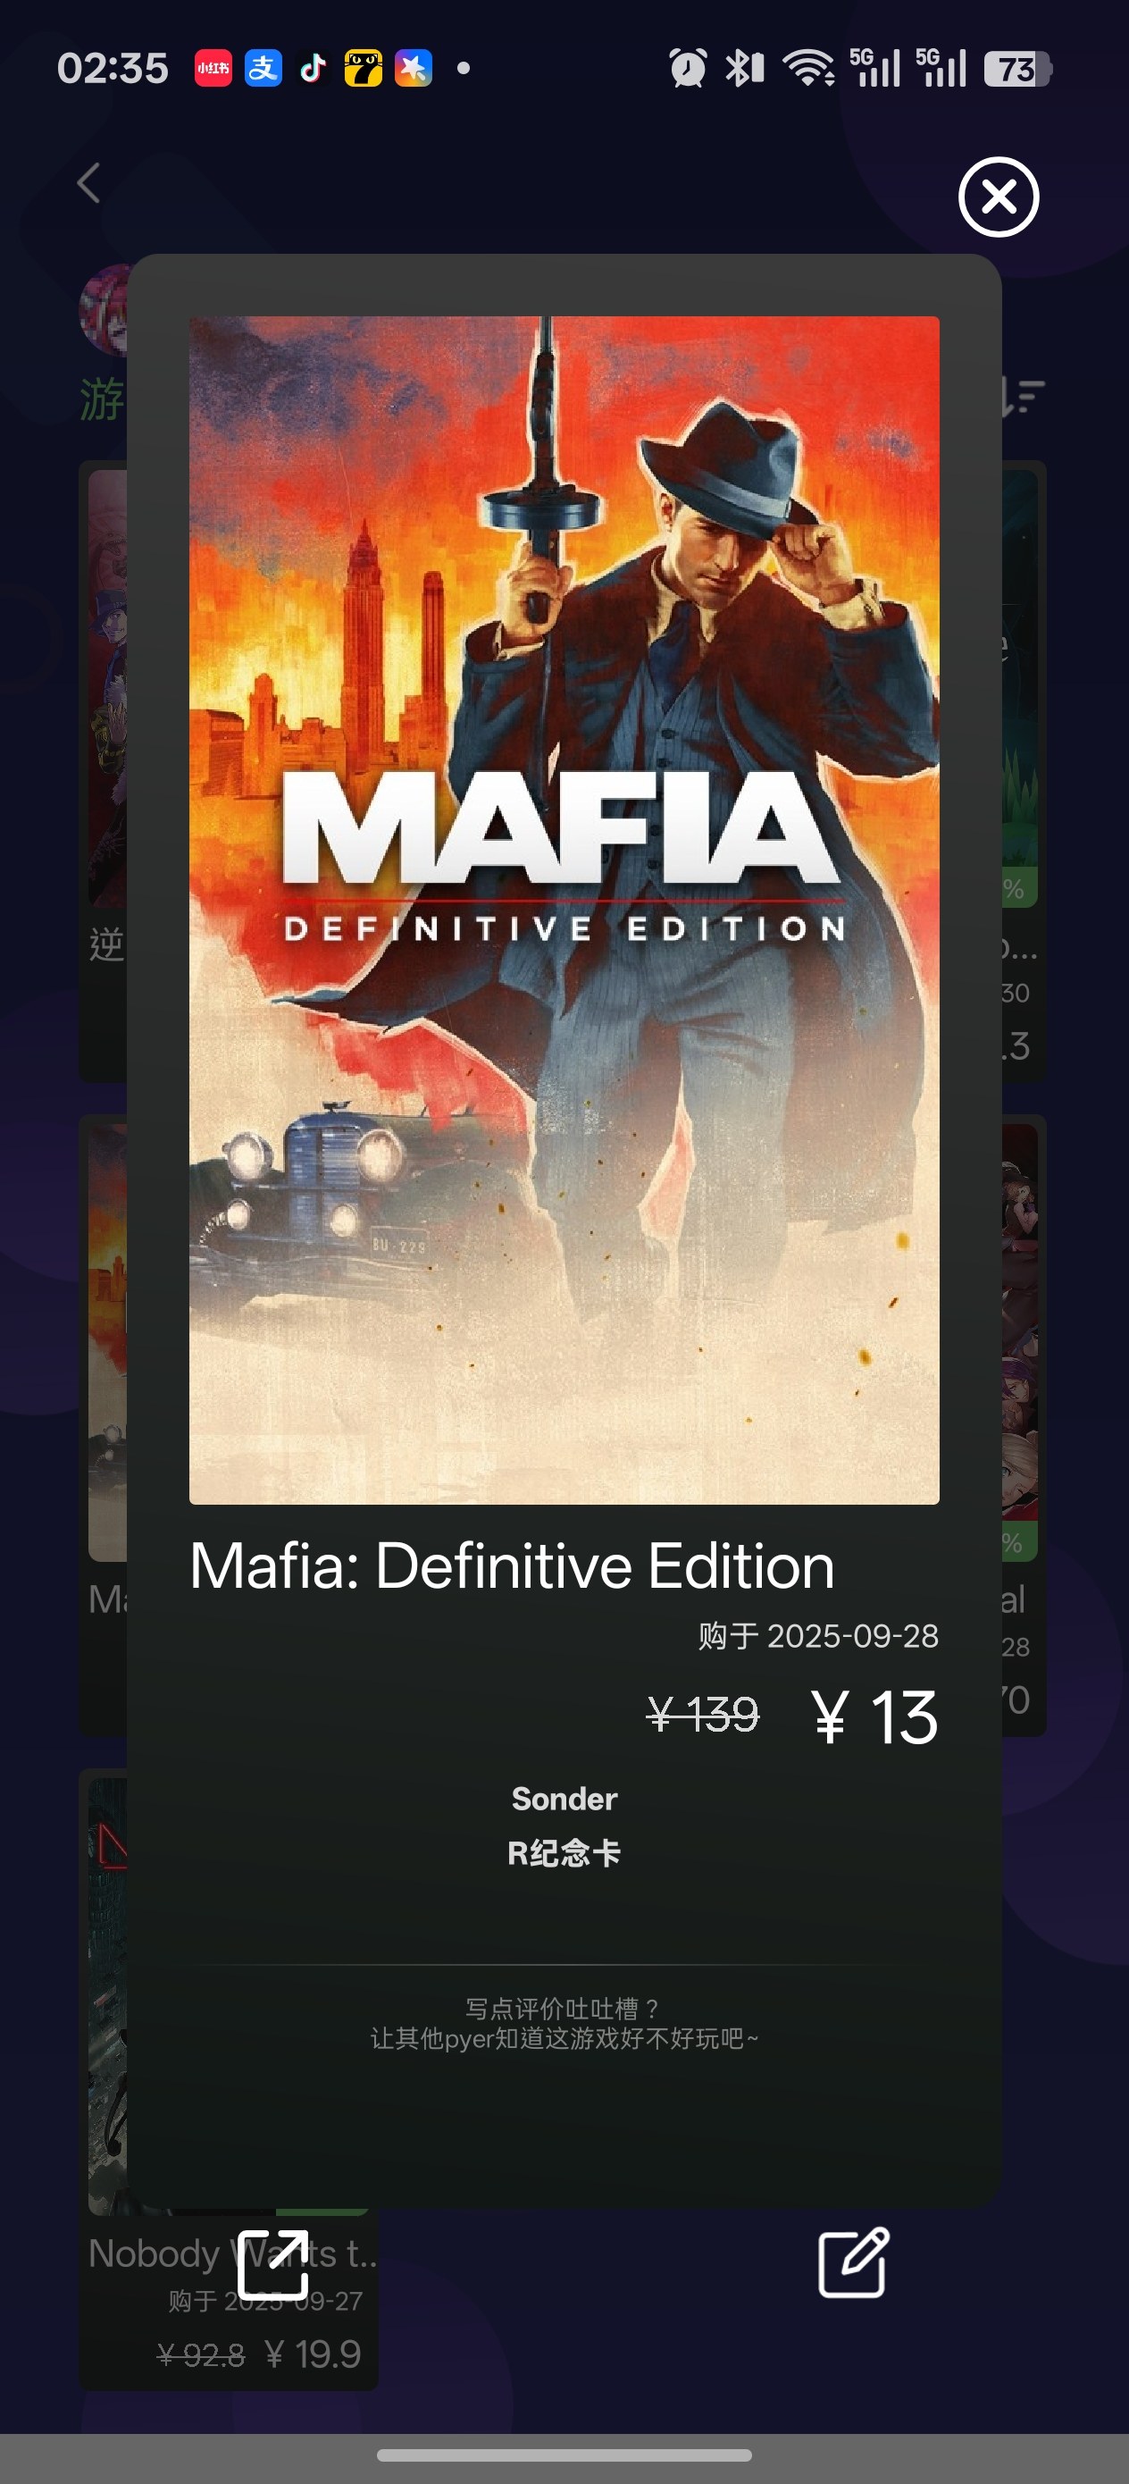Tap the Wi-Fi status icon
The height and width of the screenshot is (2484, 1129).
coord(808,69)
